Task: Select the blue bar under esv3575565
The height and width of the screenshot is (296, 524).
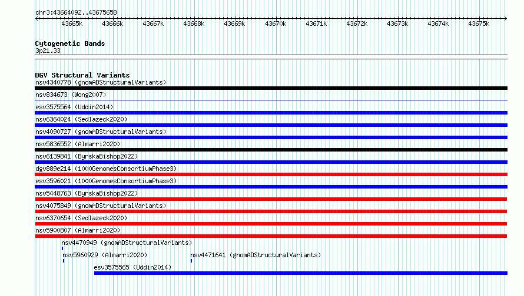Action: pos(301,273)
